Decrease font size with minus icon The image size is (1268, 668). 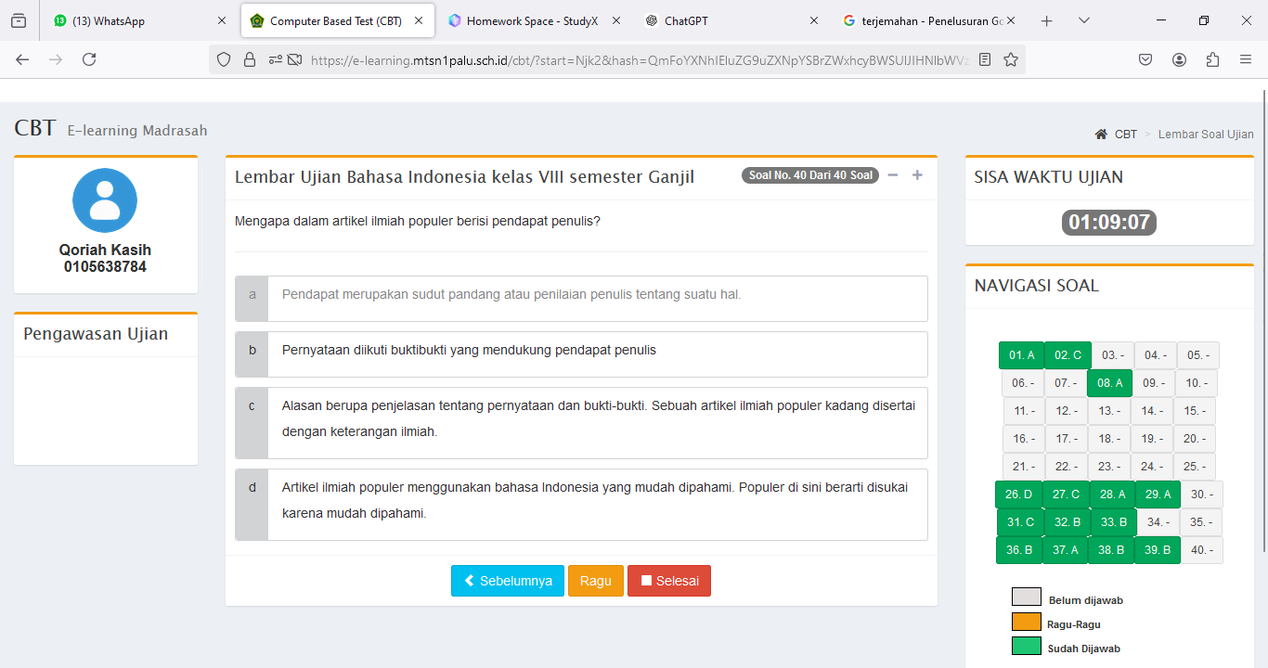(893, 175)
